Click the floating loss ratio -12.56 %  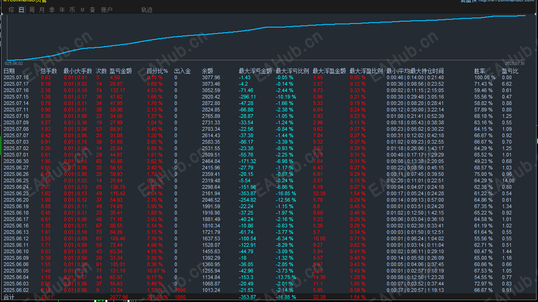(x=286, y=200)
